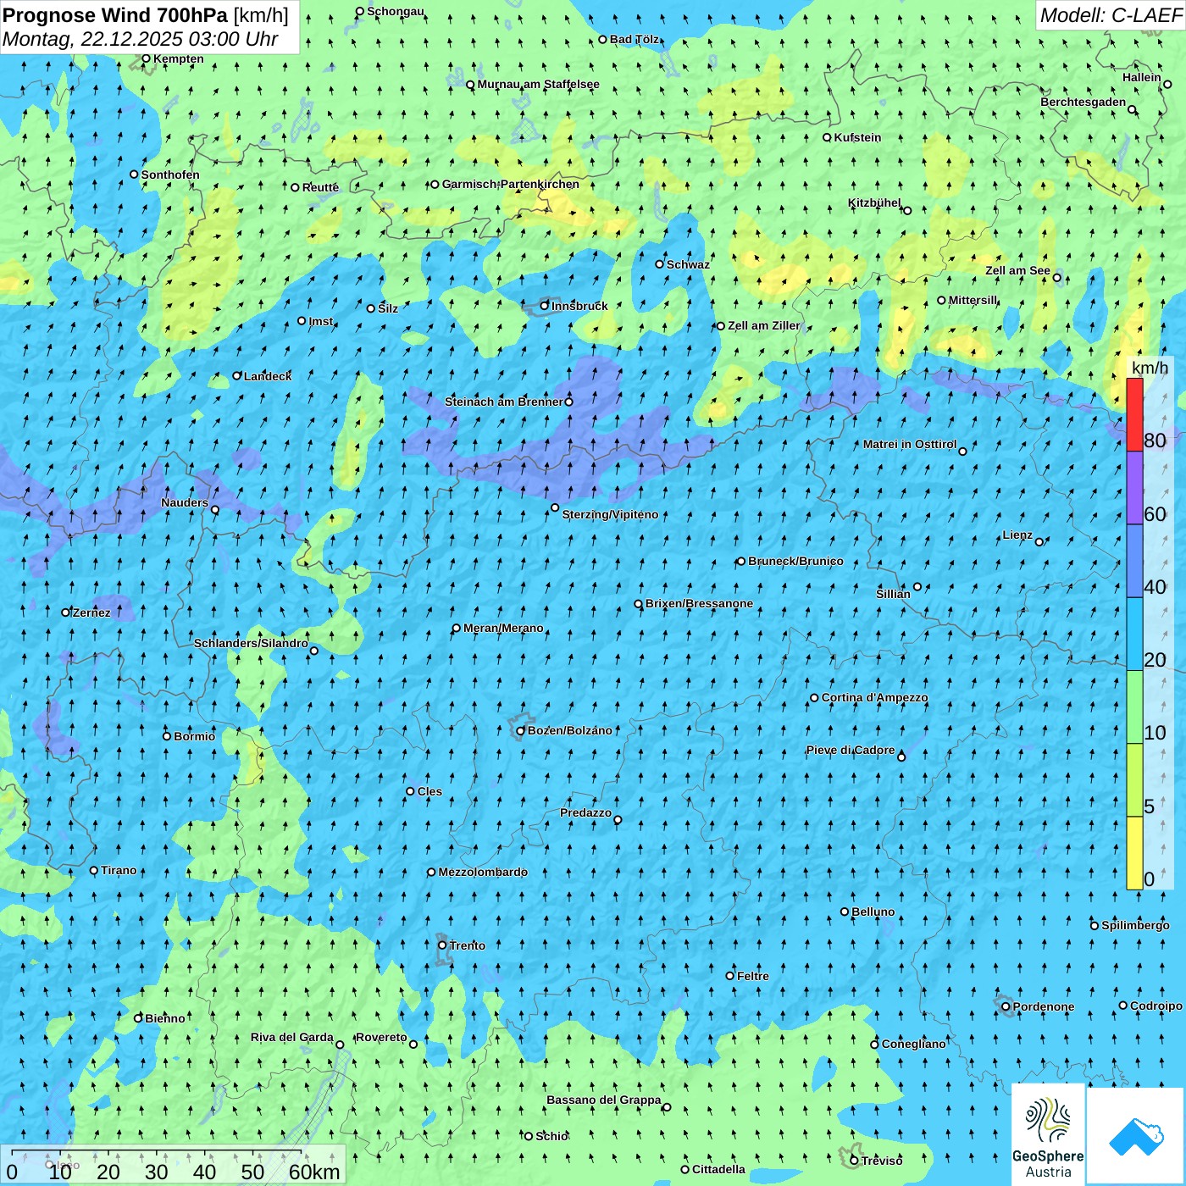Select the light green 10 km/h legend color
Image resolution: width=1186 pixels, height=1186 pixels.
[1134, 707]
